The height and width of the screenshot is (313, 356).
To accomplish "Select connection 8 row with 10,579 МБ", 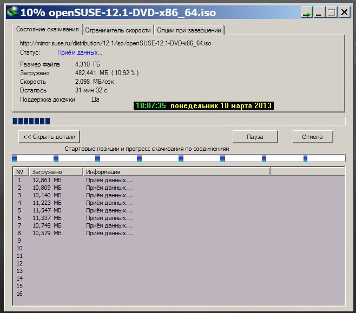I will (179, 233).
